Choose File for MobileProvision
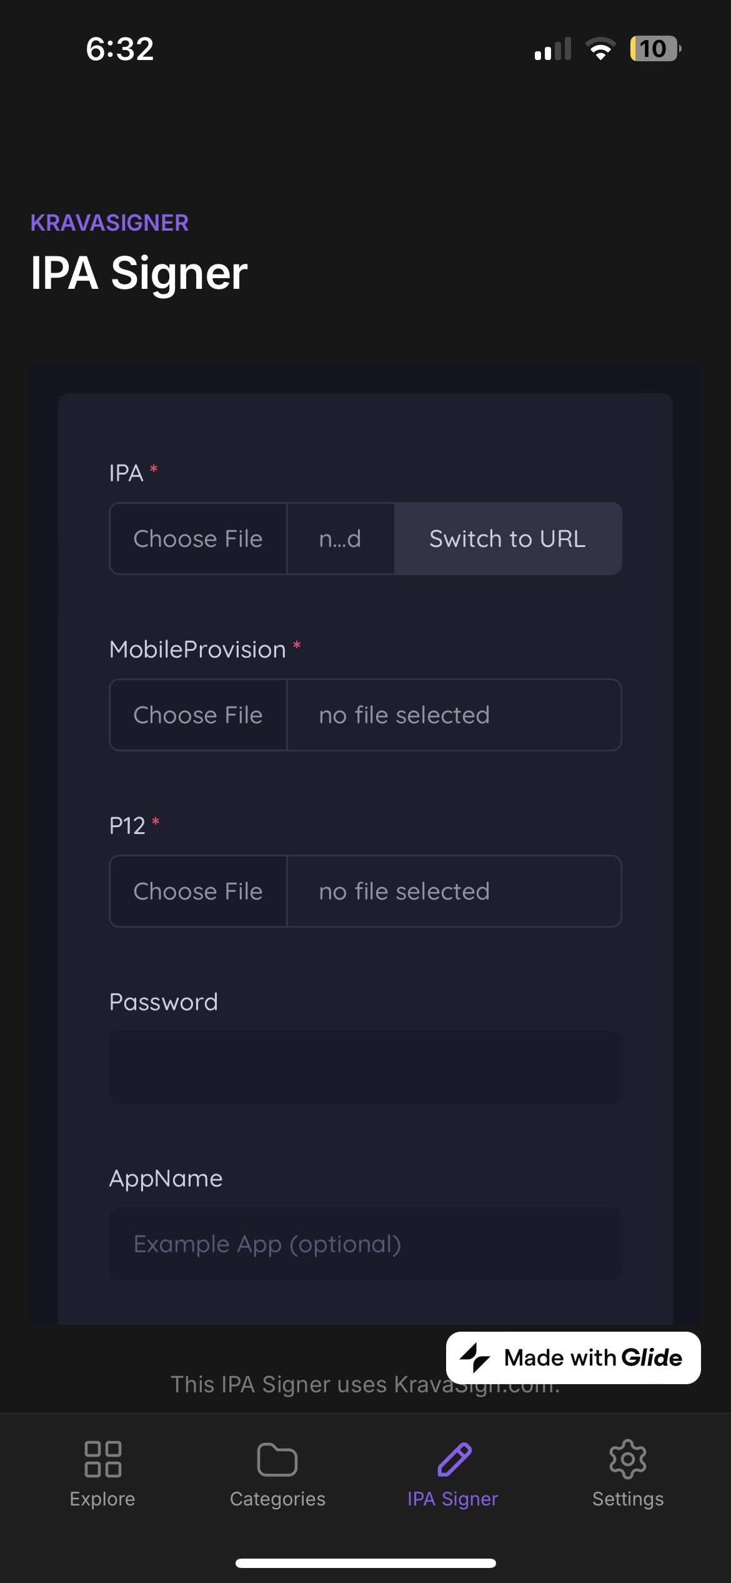The image size is (731, 1583). click(198, 715)
